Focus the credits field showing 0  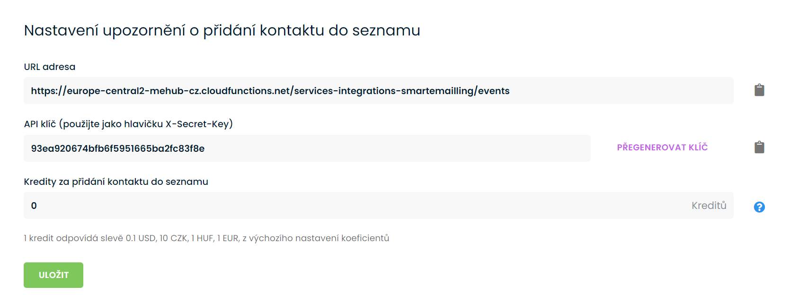tap(379, 206)
